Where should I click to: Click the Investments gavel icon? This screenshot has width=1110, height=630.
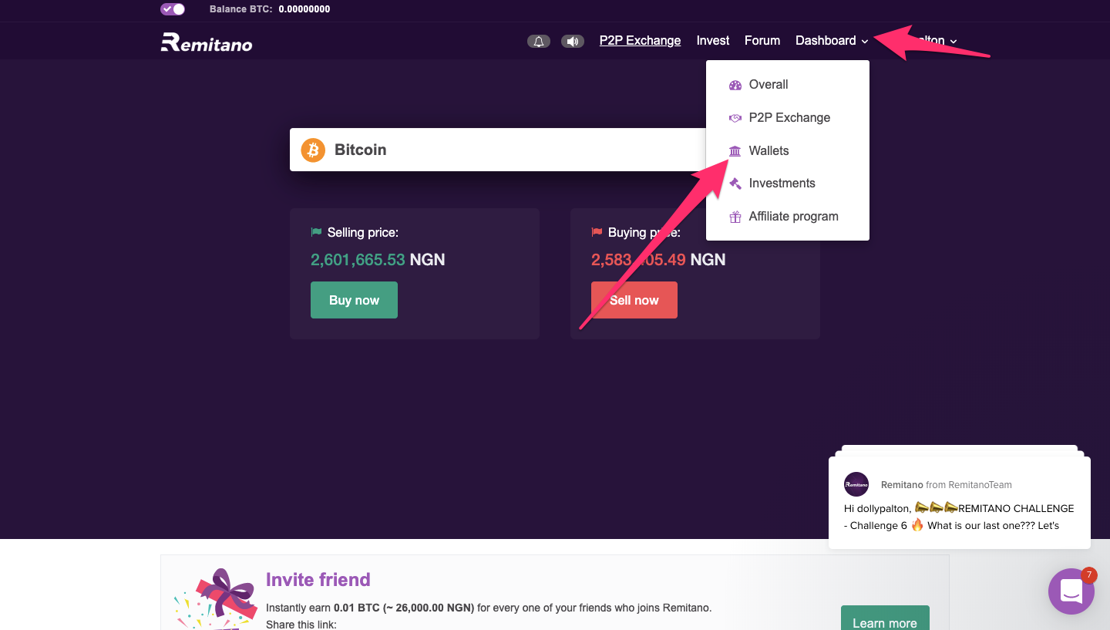[x=735, y=183]
